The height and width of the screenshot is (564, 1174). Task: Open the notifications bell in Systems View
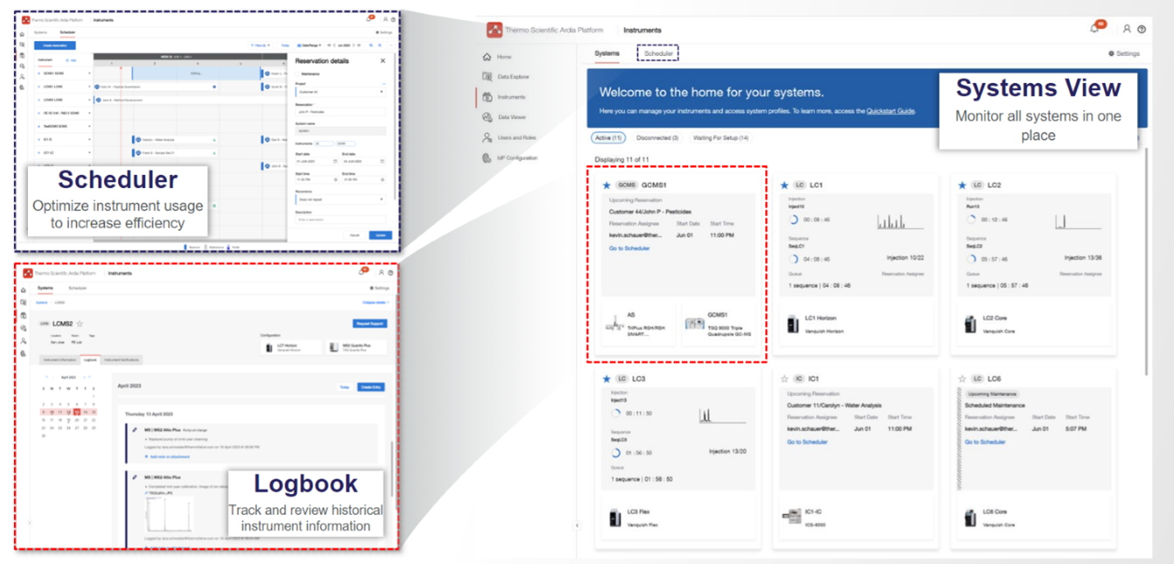tap(1094, 29)
